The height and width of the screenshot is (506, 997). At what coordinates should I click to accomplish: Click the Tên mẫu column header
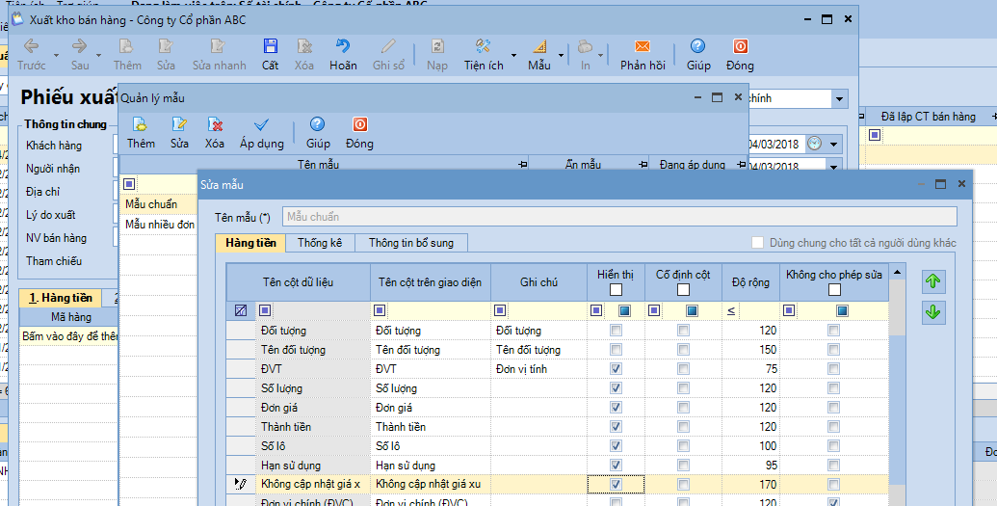point(325,164)
